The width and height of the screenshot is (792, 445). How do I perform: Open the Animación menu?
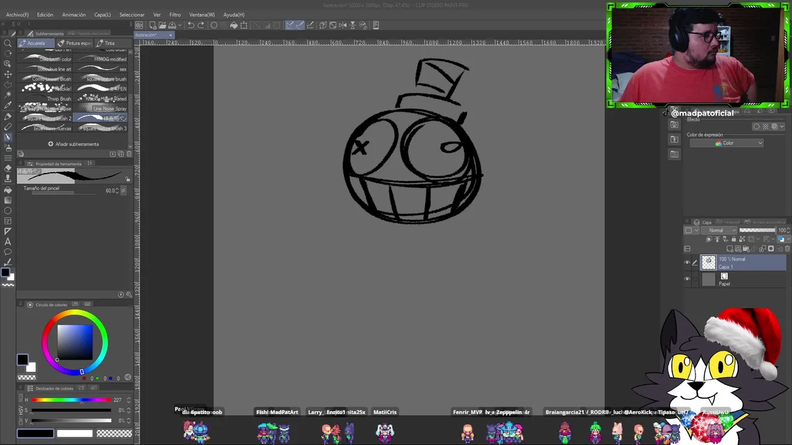click(x=74, y=15)
